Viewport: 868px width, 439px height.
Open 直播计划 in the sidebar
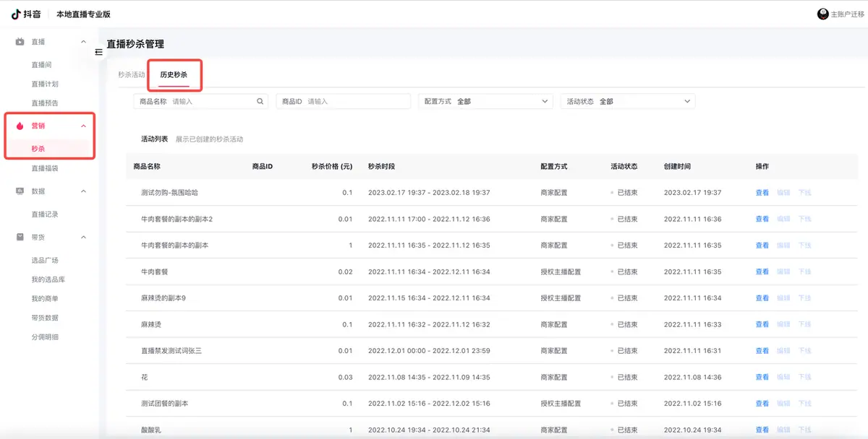pyautogui.click(x=45, y=84)
